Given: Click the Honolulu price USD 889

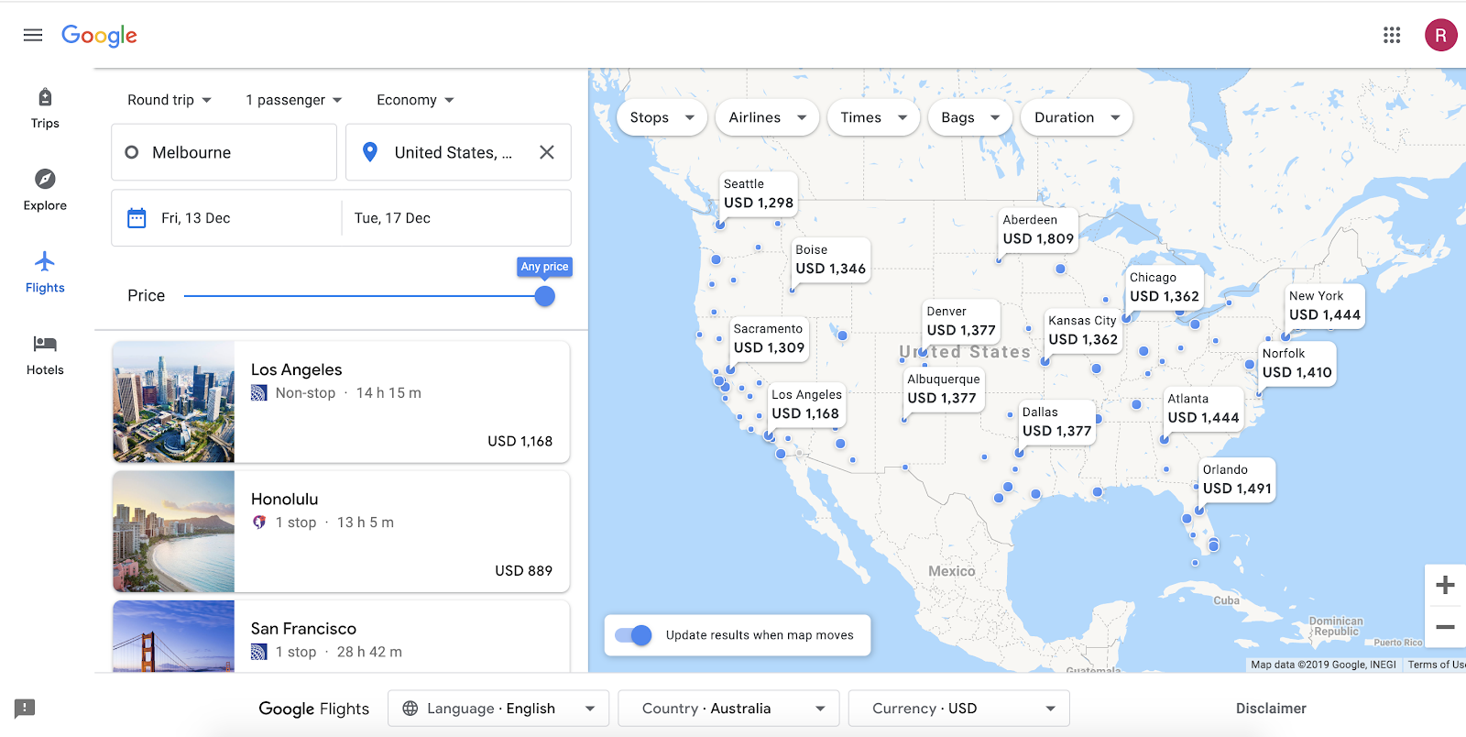Looking at the screenshot, I should [x=524, y=570].
